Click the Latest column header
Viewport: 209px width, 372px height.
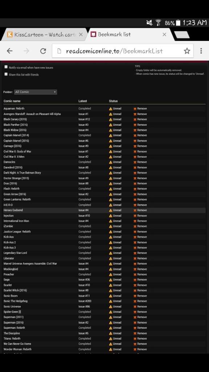click(83, 101)
